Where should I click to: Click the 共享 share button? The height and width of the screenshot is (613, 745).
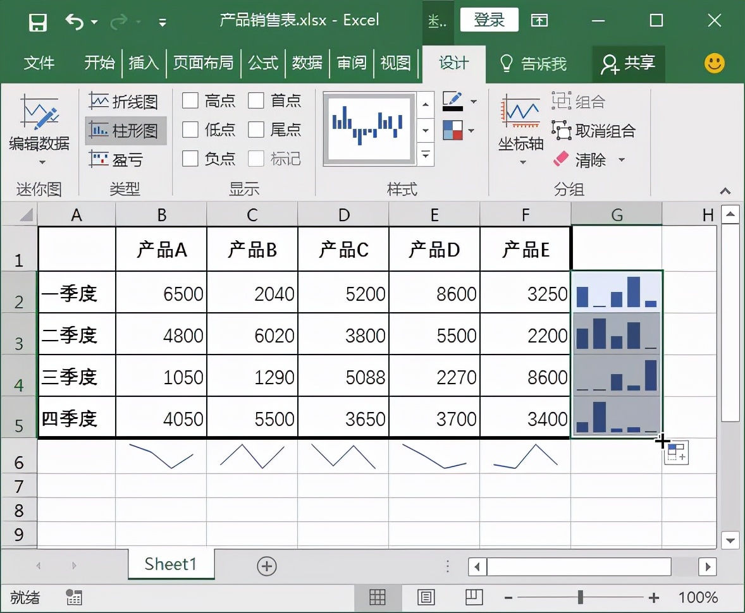point(628,63)
